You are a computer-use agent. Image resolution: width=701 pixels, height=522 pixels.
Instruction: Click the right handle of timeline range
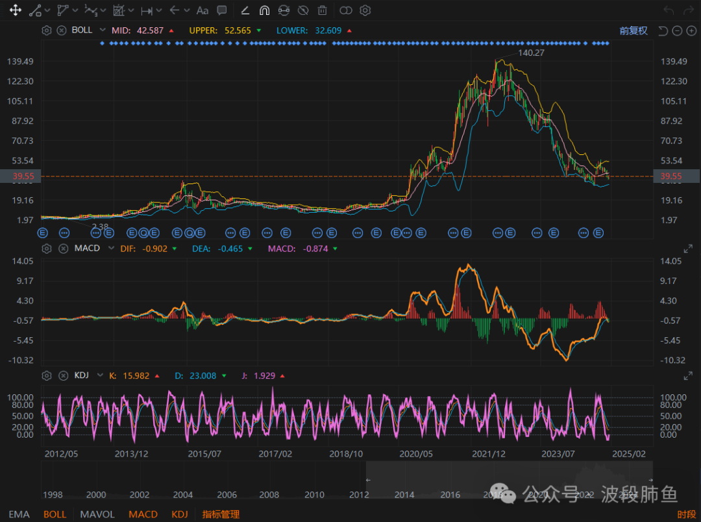[x=651, y=480]
